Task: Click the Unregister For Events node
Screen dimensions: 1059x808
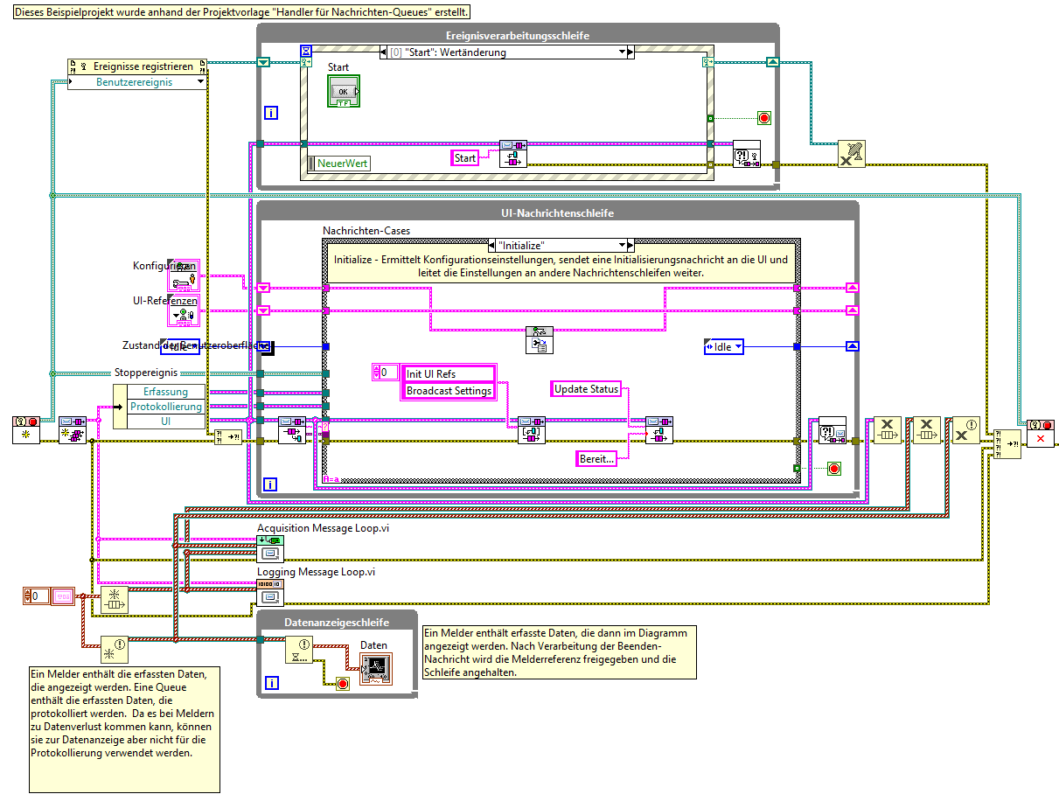Action: (x=851, y=154)
